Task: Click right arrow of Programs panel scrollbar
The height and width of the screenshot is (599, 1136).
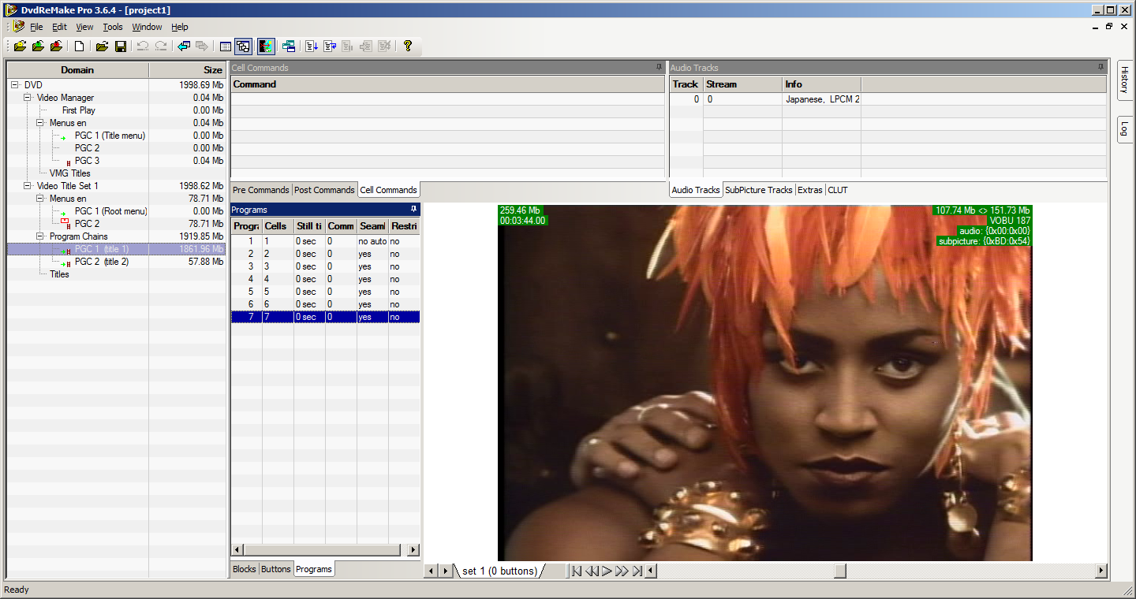Action: pyautogui.click(x=413, y=549)
